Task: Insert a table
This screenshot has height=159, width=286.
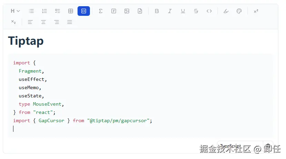Action: pyautogui.click(x=71, y=11)
